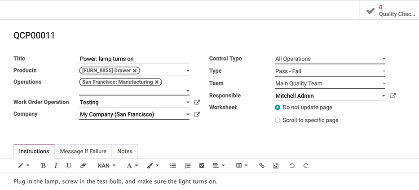Insert a numbered ordered list
Image resolution: width=419 pixels, height=190 pixels.
(187, 165)
